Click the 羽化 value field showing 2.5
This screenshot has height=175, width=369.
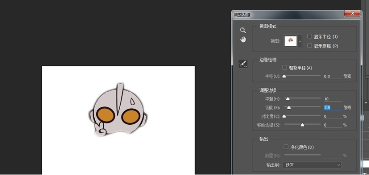[333, 108]
